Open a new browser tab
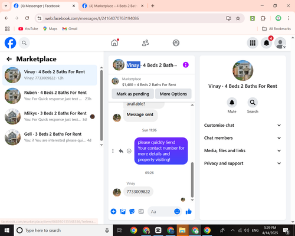This screenshot has width=295, height=236. point(153,6)
